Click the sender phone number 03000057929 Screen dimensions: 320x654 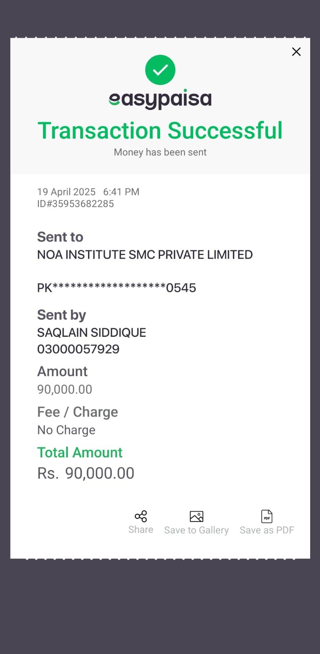point(79,349)
